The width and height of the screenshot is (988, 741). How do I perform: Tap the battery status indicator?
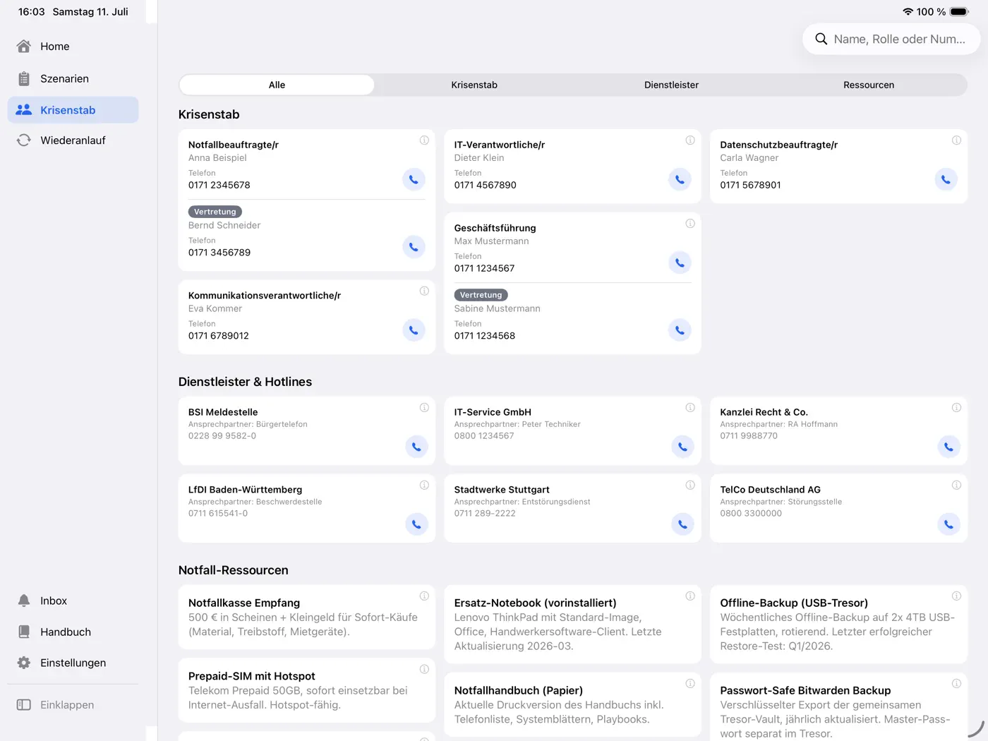click(x=959, y=12)
